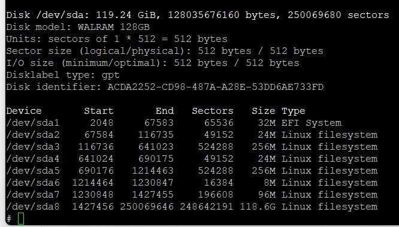Viewport: 399px width, 227px height.
Task: Click the 248642191 sectors value
Action: 206,207
